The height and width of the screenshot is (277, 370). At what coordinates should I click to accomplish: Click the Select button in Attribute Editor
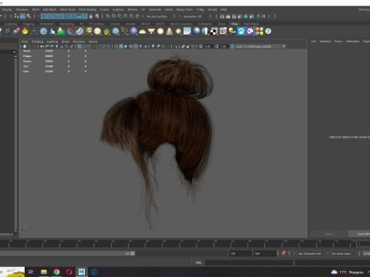328,234
